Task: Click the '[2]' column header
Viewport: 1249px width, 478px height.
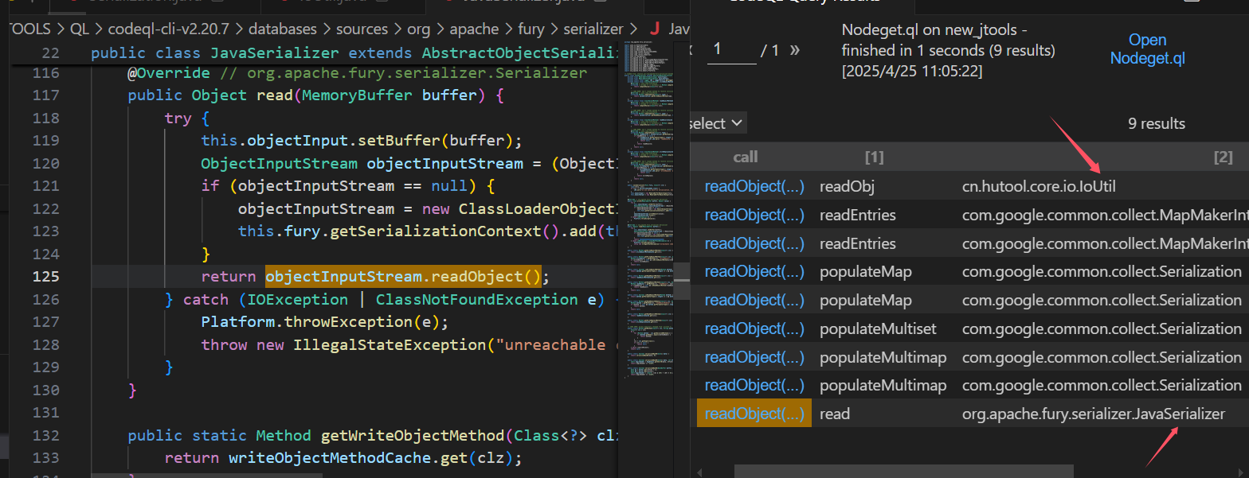Action: (x=1223, y=157)
